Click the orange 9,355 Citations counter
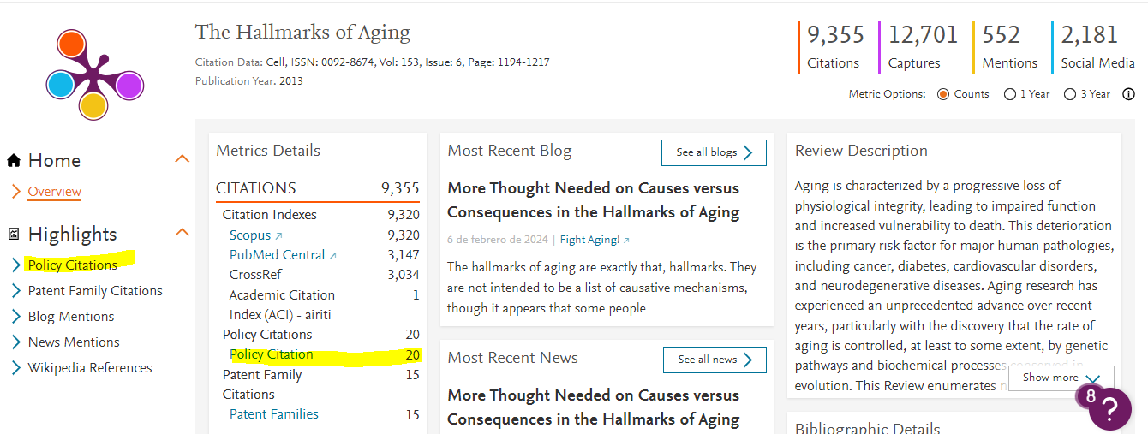Image resolution: width=1148 pixels, height=434 pixels. (x=835, y=47)
